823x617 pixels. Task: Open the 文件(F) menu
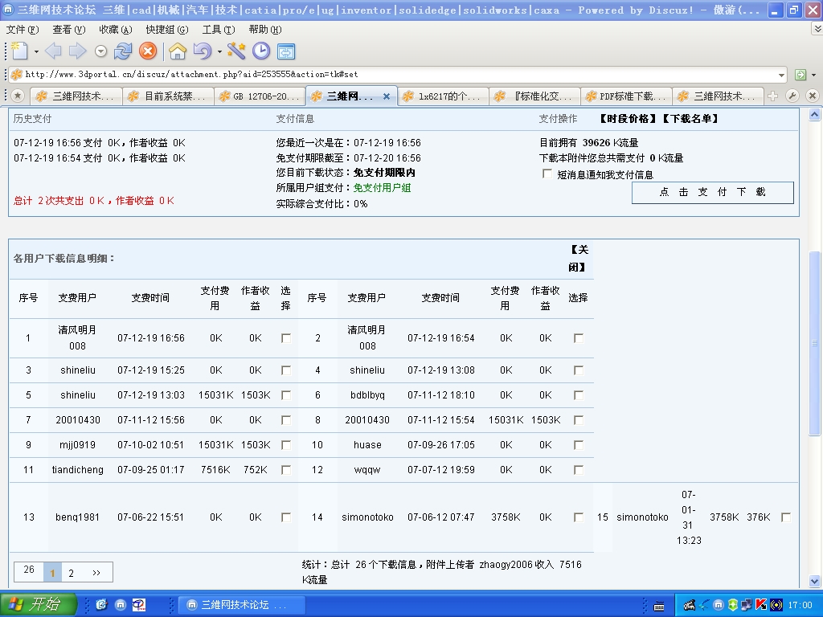(23, 30)
